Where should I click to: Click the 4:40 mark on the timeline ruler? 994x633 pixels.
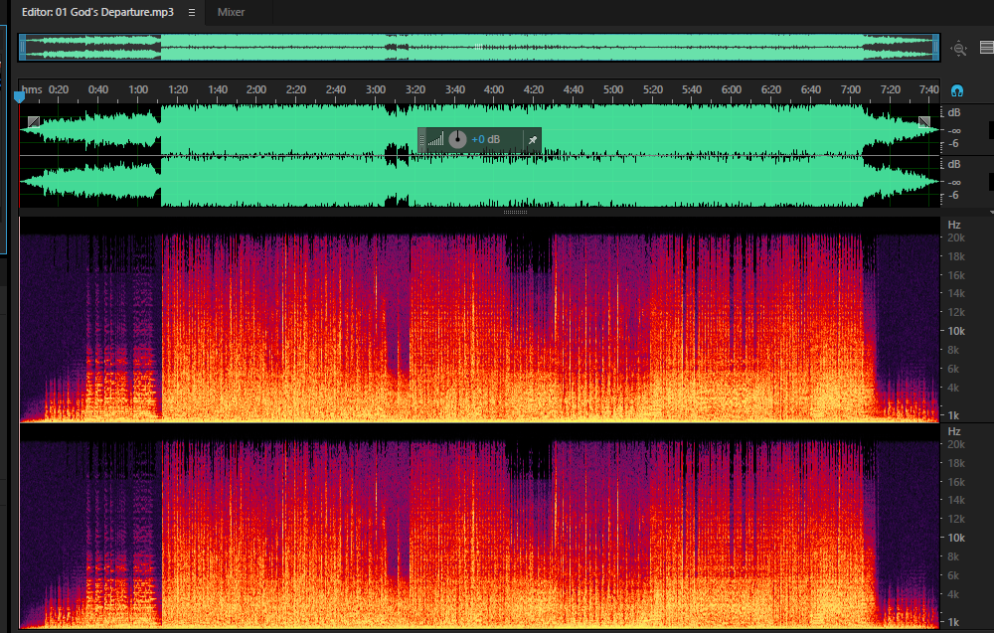click(x=574, y=90)
